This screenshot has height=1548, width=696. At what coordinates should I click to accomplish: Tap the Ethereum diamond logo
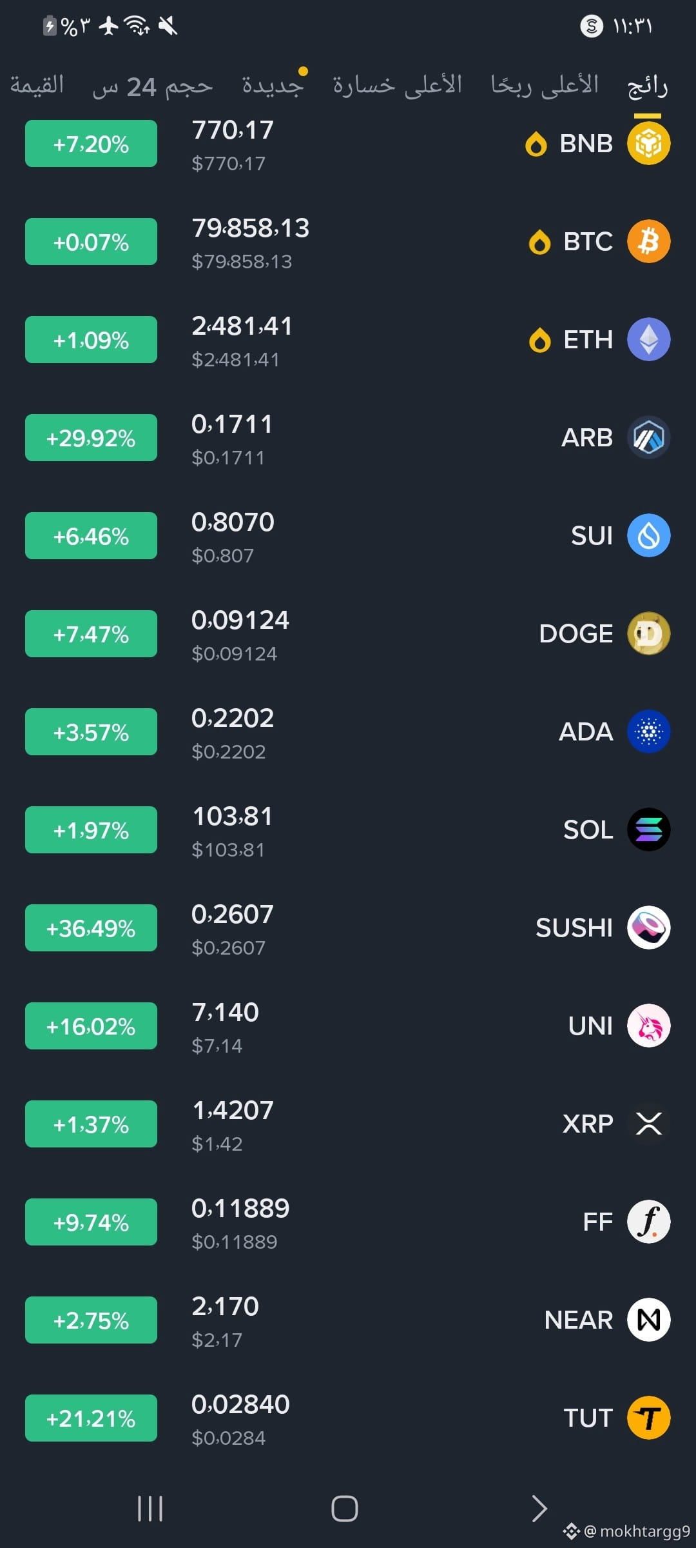[649, 339]
